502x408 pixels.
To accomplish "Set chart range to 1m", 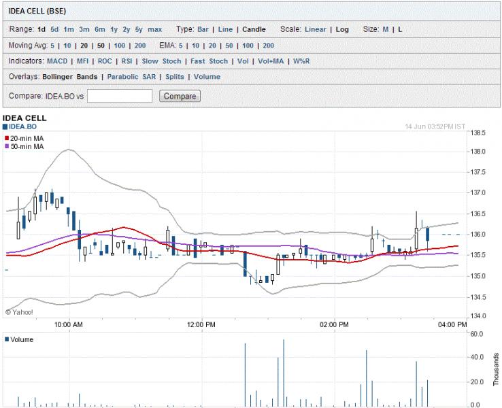I will pyautogui.click(x=69, y=29).
